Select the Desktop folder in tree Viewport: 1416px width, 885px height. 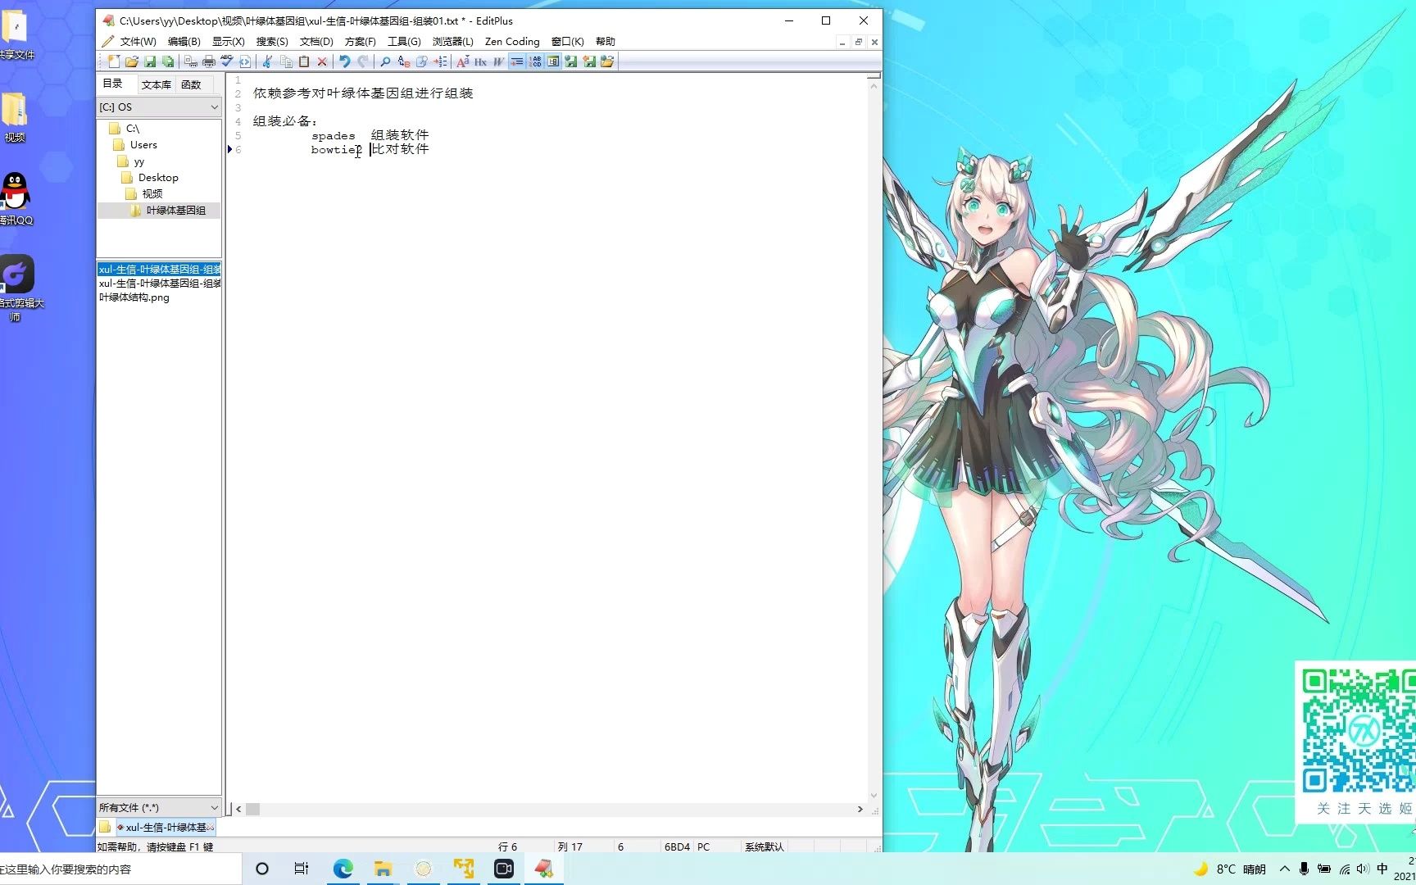(x=150, y=178)
